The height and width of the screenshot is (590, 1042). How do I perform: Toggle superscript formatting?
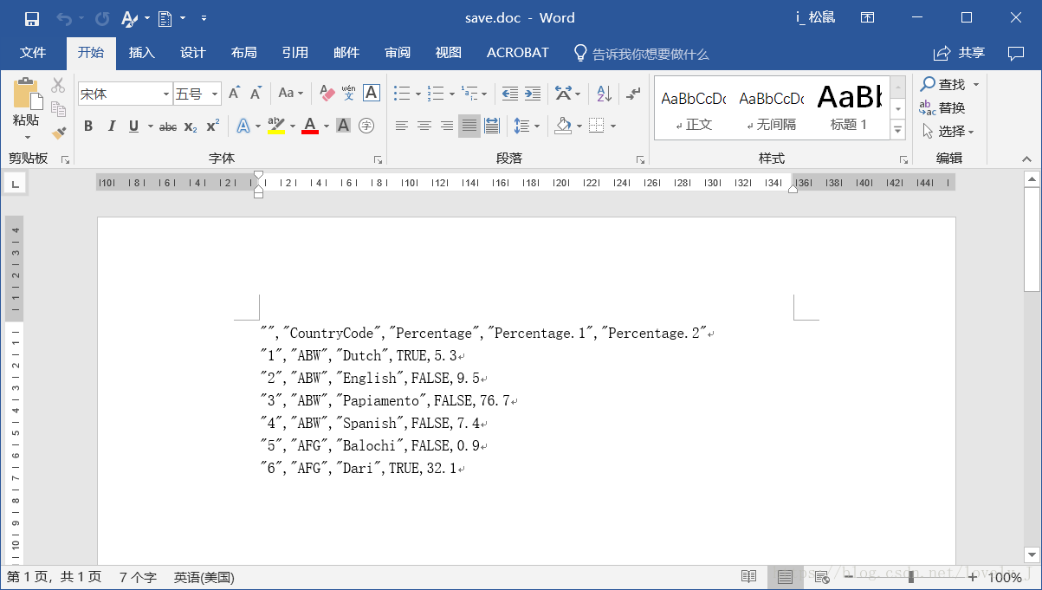pyautogui.click(x=212, y=126)
